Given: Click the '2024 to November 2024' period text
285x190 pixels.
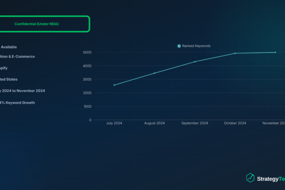Looking at the screenshot, I should click(x=23, y=91).
